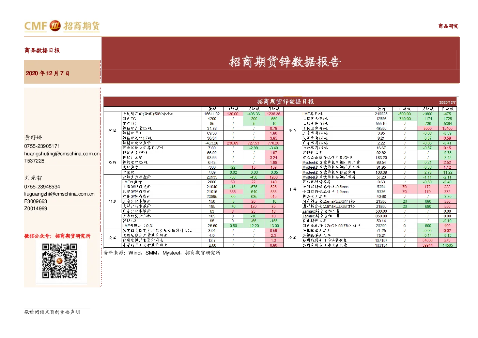Select the author name 黄舒婷

(33, 138)
